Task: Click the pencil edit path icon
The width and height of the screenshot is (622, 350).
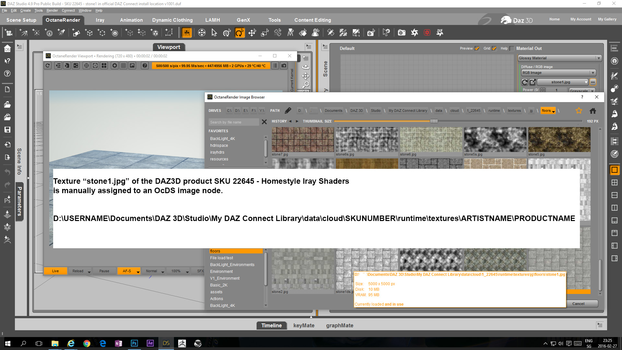Action: coord(288,111)
